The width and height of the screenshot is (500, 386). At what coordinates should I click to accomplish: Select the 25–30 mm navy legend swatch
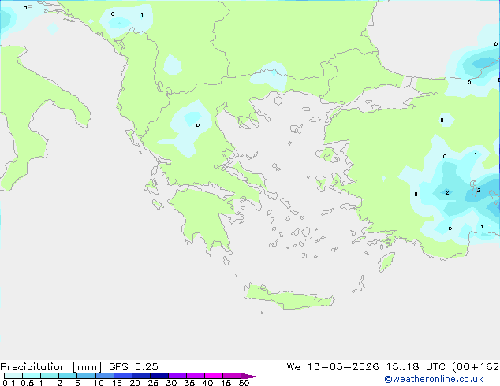point(159,376)
